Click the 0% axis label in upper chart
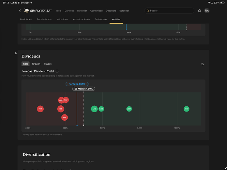The width and height of the screenshot is (227, 170). pyautogui.click(x=30, y=32)
